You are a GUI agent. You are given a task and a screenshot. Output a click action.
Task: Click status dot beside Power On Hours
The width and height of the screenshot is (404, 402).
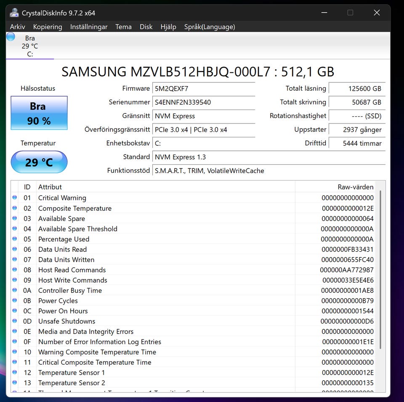[15, 311]
